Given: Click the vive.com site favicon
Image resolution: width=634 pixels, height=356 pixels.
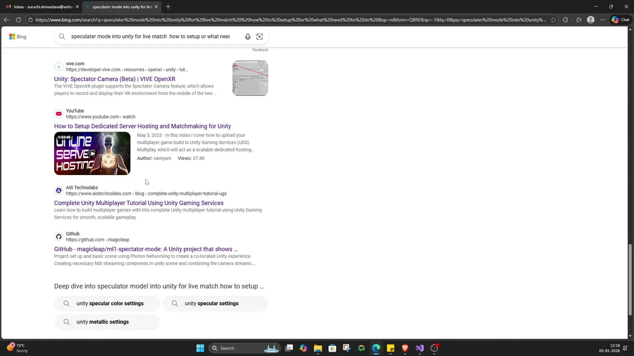Looking at the screenshot, I should tap(58, 67).
